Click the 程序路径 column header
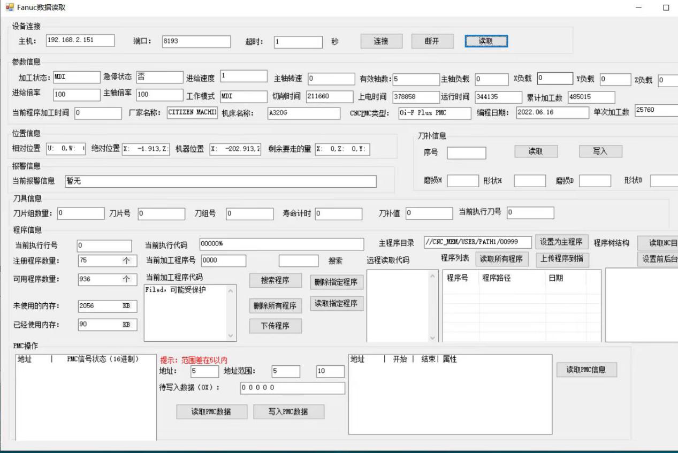This screenshot has width=678, height=453. tap(496, 278)
